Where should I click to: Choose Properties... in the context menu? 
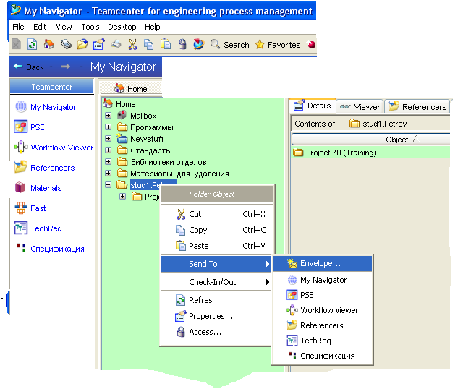pos(216,316)
